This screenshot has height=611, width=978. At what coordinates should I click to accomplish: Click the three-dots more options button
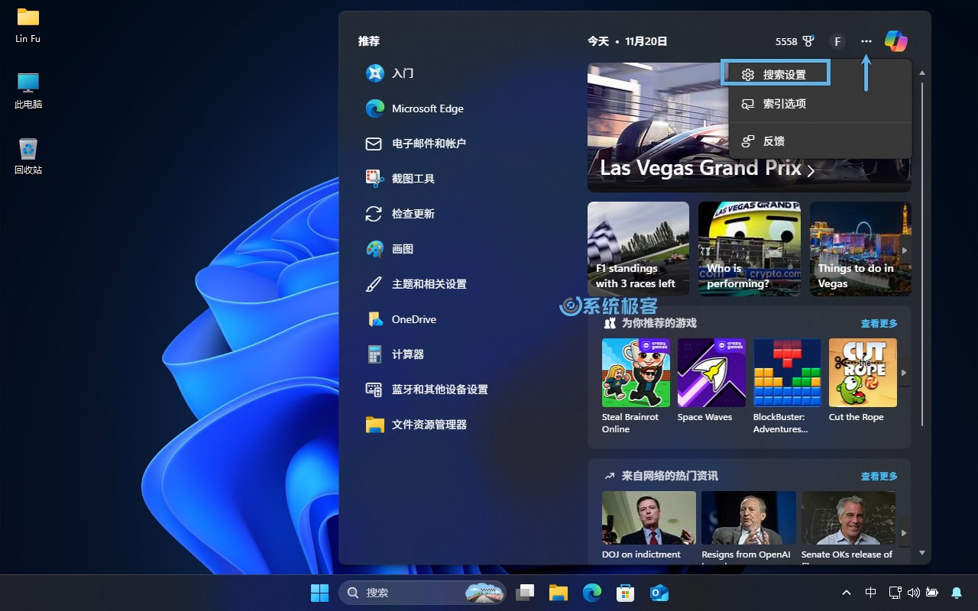click(x=866, y=41)
